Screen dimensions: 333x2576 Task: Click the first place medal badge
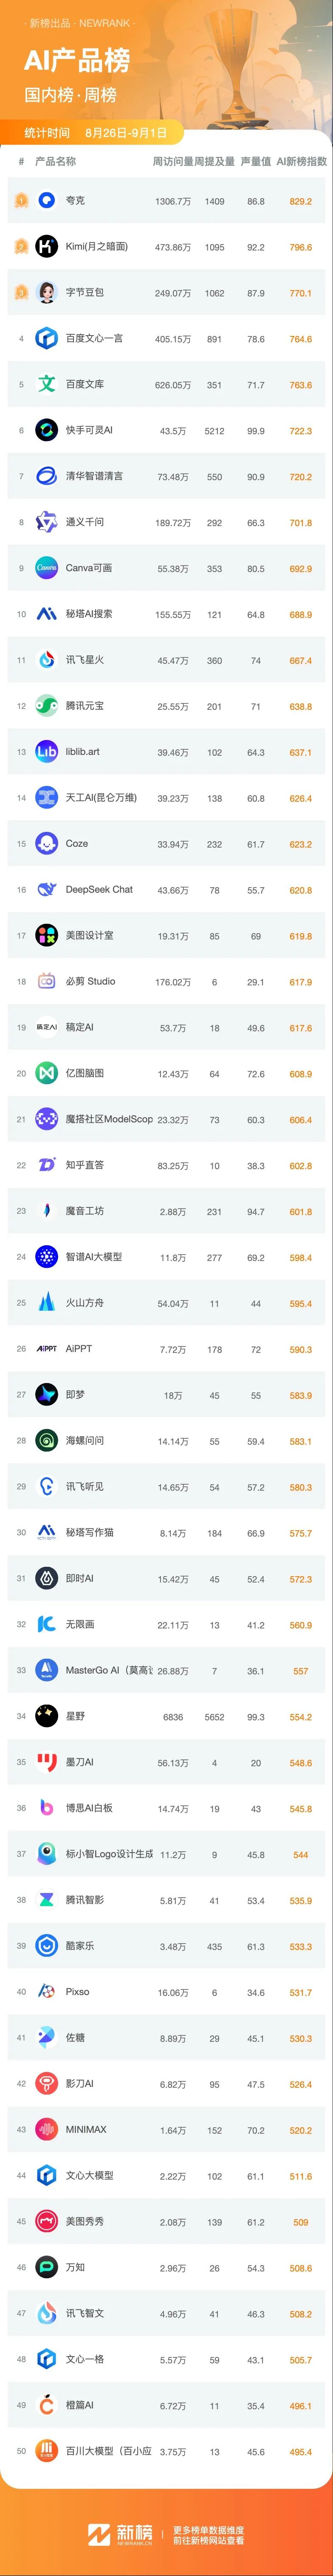pos(21,201)
